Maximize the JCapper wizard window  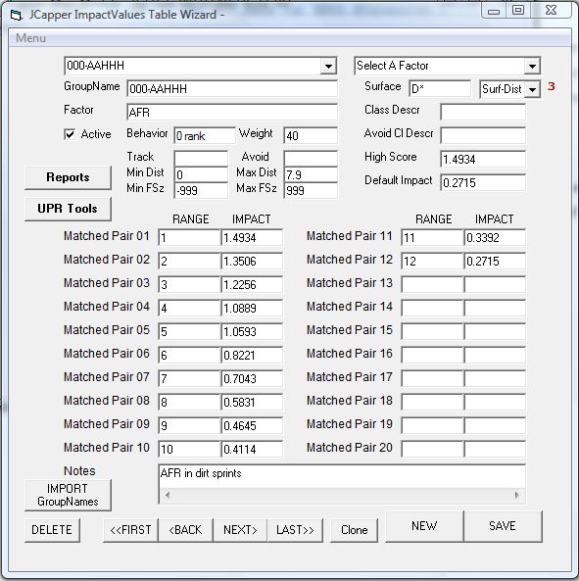518,11
